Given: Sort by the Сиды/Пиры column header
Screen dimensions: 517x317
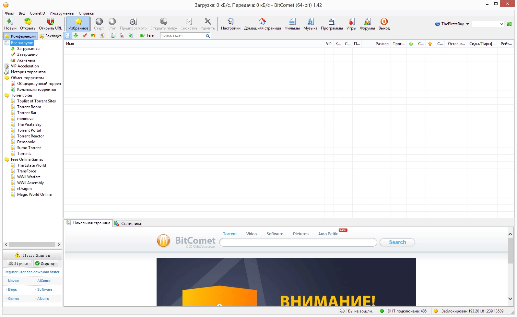Looking at the screenshot, I should tap(482, 44).
